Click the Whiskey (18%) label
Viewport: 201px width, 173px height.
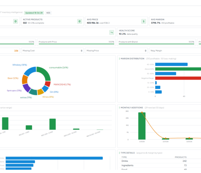[x=20, y=65]
